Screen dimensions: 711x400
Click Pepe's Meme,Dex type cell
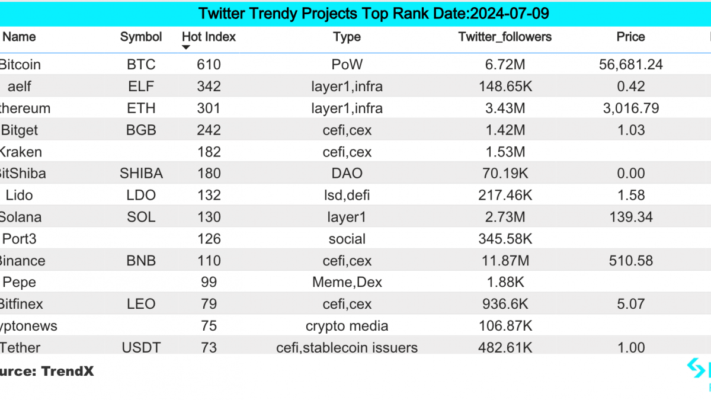tap(347, 283)
